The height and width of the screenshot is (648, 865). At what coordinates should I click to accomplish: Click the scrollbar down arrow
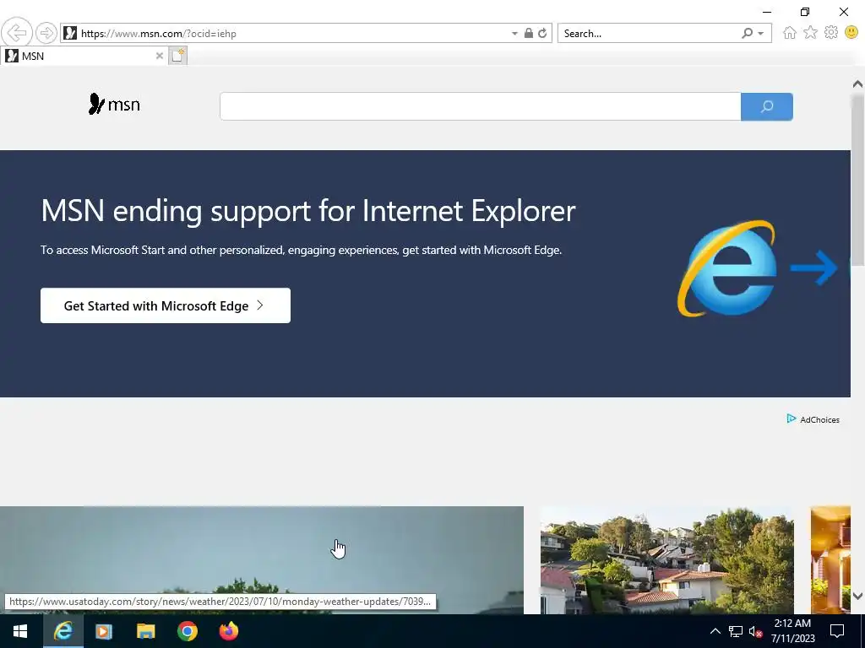pos(857,596)
